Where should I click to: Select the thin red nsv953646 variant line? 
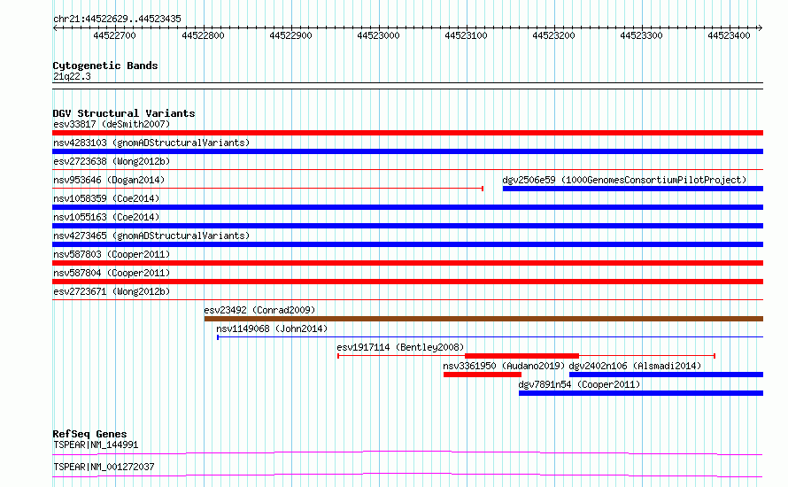[268, 189]
